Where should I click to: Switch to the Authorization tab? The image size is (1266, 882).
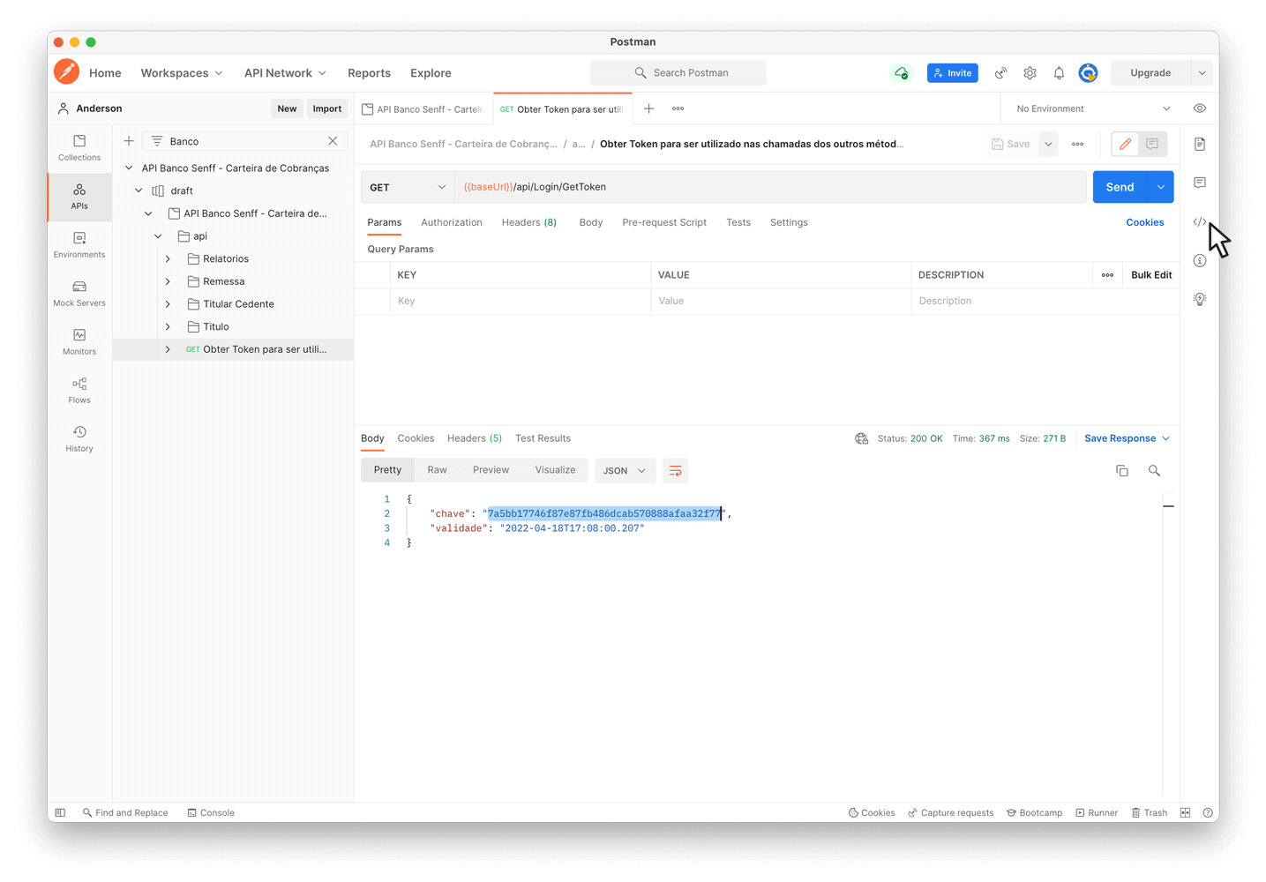[x=451, y=222]
